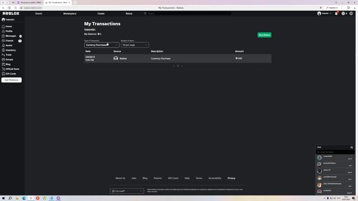Open the Edge icon in taskbar

tap(24, 198)
